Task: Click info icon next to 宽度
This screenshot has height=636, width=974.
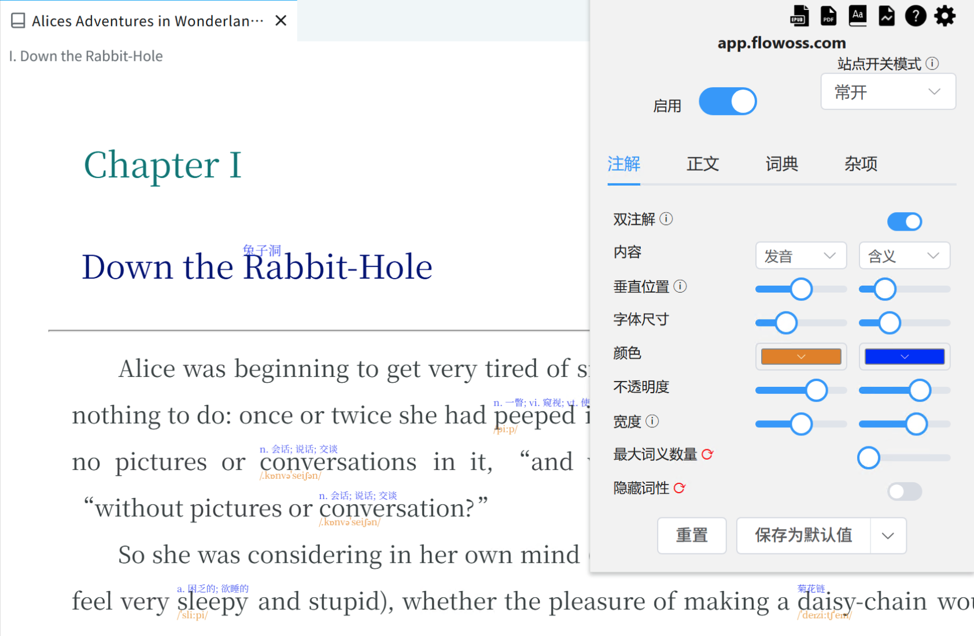Action: coord(652,421)
